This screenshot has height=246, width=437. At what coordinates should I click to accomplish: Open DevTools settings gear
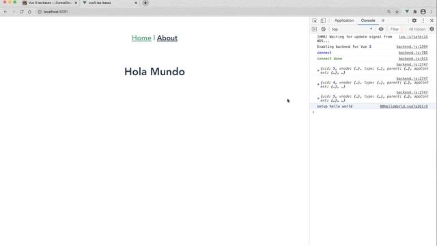[414, 20]
